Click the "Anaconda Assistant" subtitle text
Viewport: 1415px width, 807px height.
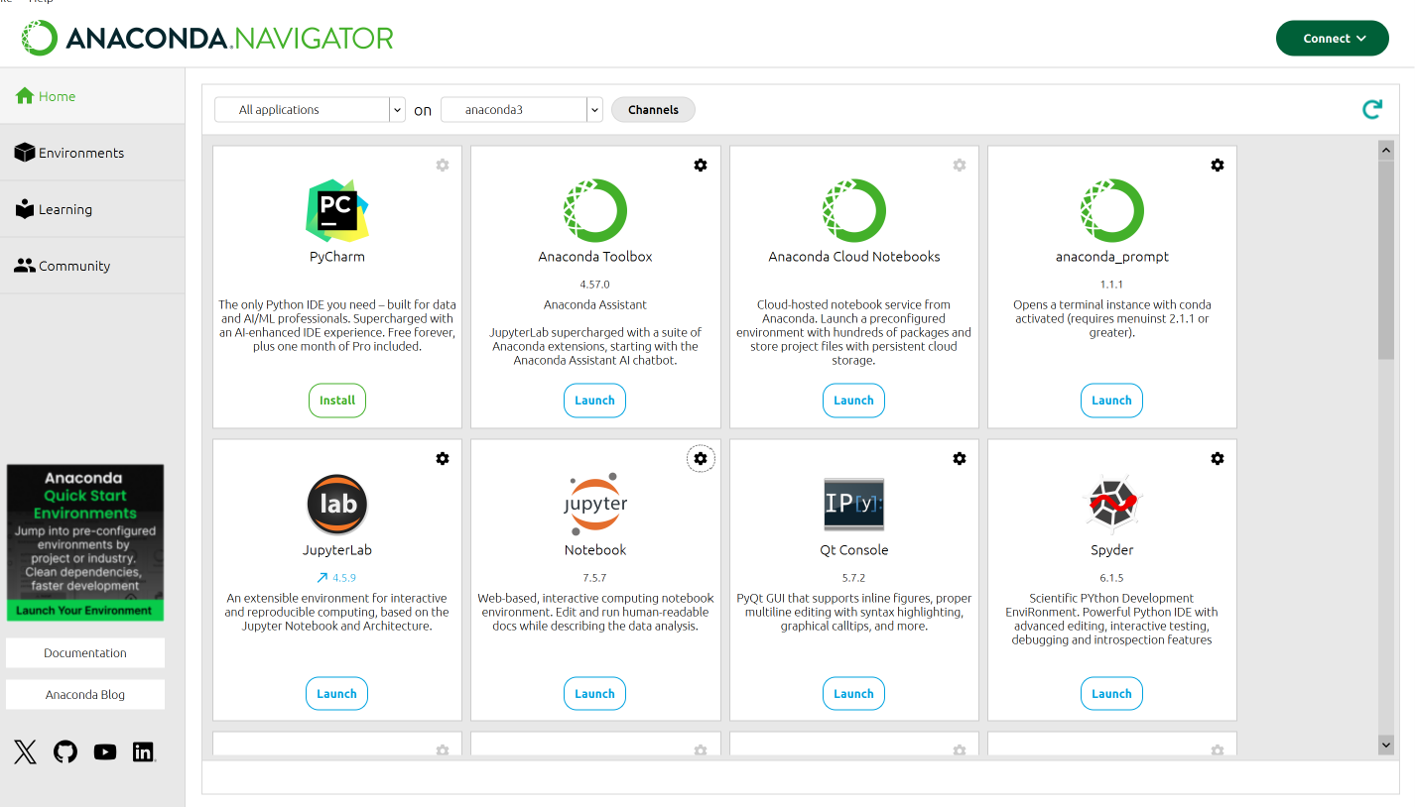(595, 304)
